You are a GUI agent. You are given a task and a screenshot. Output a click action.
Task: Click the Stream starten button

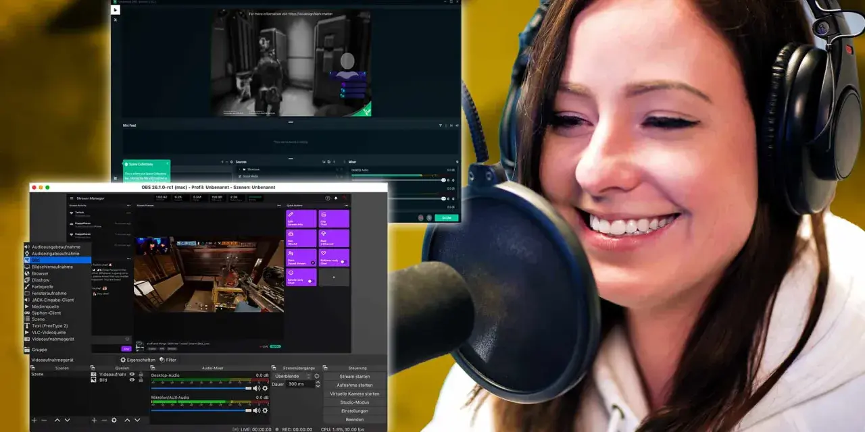point(355,376)
